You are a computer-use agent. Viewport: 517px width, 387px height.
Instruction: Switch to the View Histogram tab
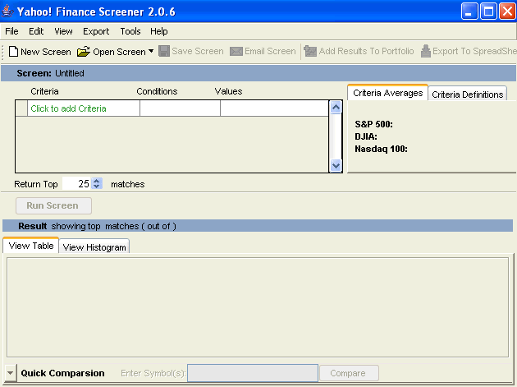click(x=94, y=247)
